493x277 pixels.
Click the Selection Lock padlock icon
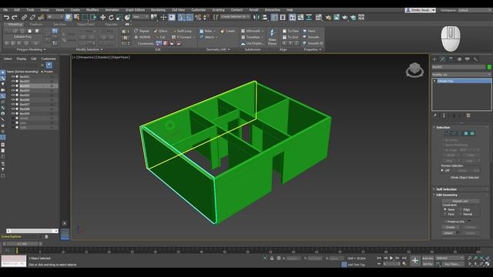tap(272, 259)
